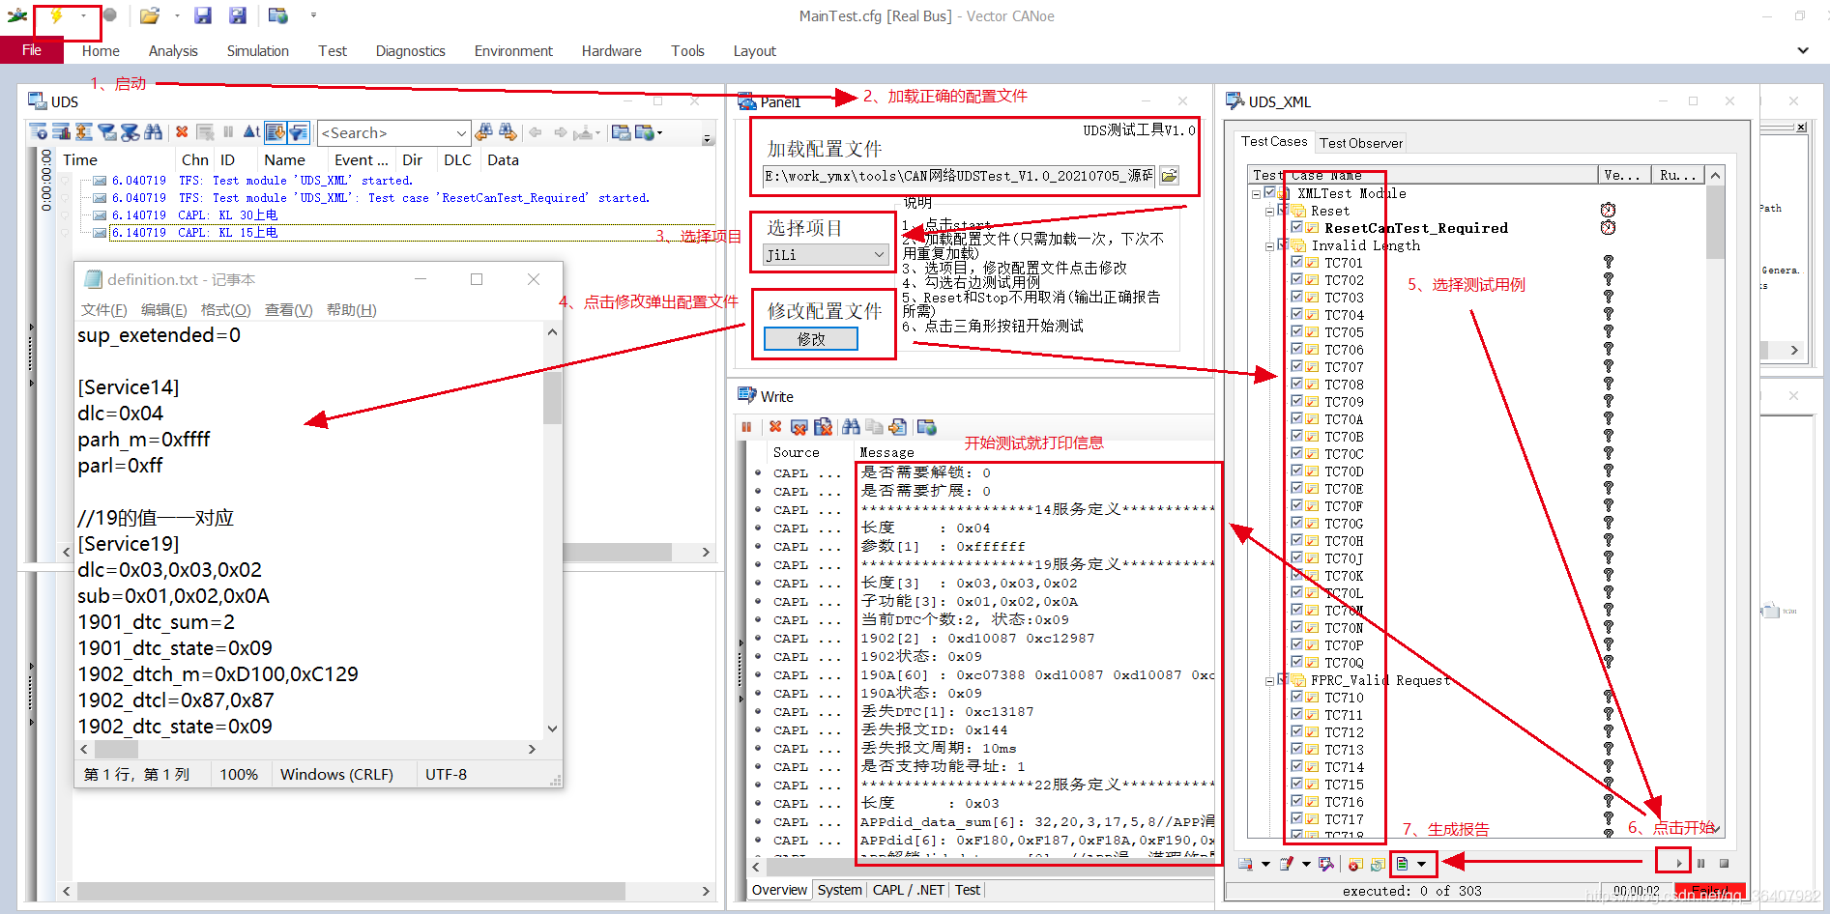The width and height of the screenshot is (1830, 914).
Task: Click the pause button in UDS_XML test controls
Action: tap(1701, 863)
